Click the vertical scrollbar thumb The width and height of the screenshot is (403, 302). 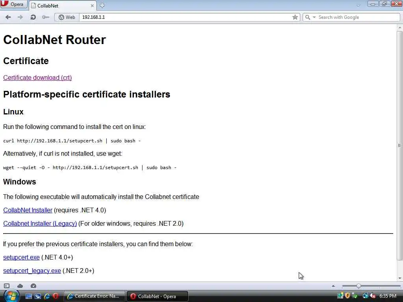tap(399, 145)
